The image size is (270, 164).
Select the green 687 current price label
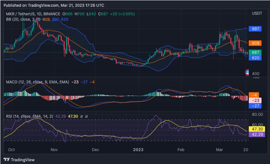255,52
